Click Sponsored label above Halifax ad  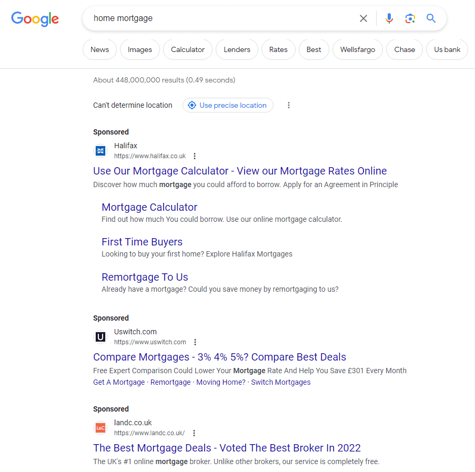click(x=111, y=132)
